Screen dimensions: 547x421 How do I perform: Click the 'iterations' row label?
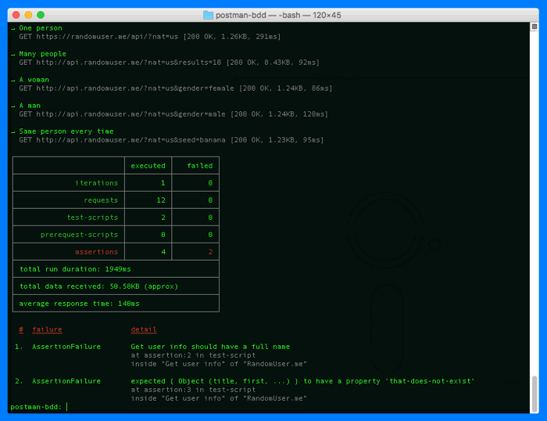(x=96, y=183)
